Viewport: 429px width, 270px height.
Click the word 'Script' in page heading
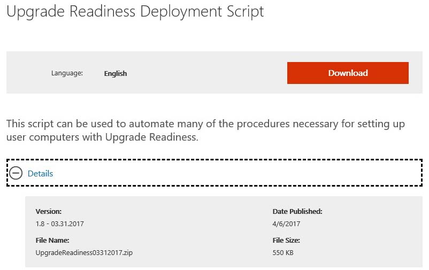click(x=243, y=11)
